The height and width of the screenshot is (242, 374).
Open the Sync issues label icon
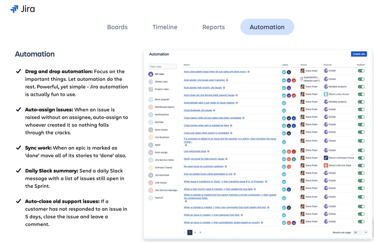tap(151, 130)
